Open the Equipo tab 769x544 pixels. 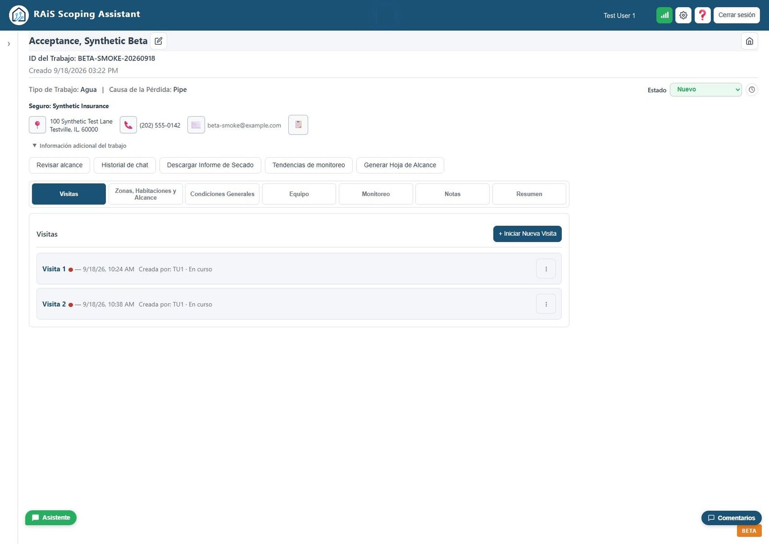(299, 194)
